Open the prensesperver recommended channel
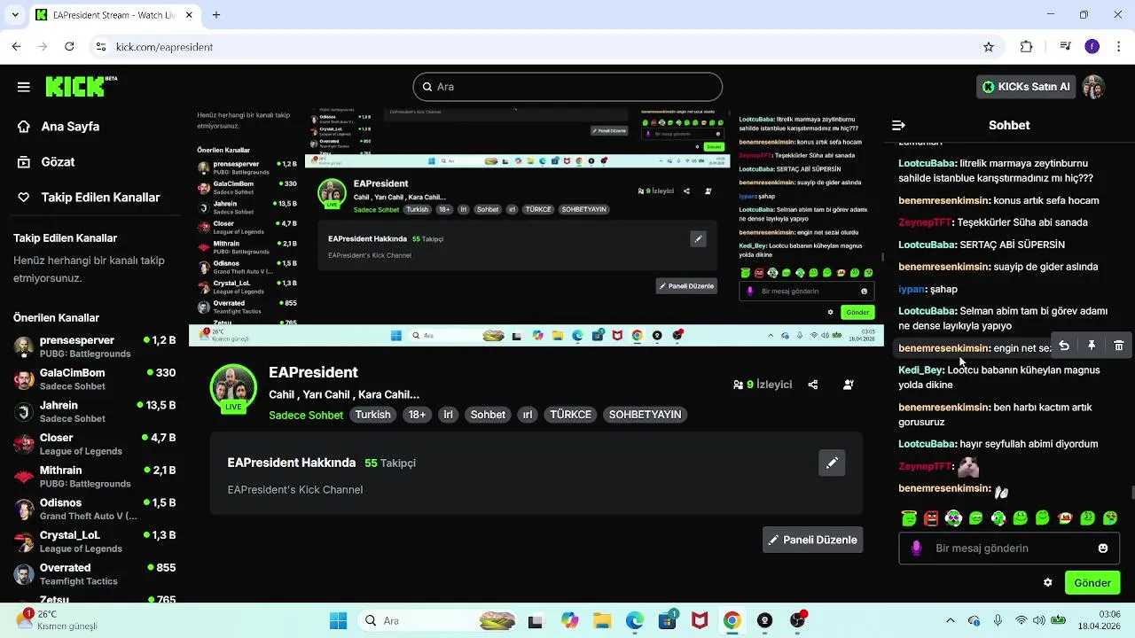 tap(95, 346)
